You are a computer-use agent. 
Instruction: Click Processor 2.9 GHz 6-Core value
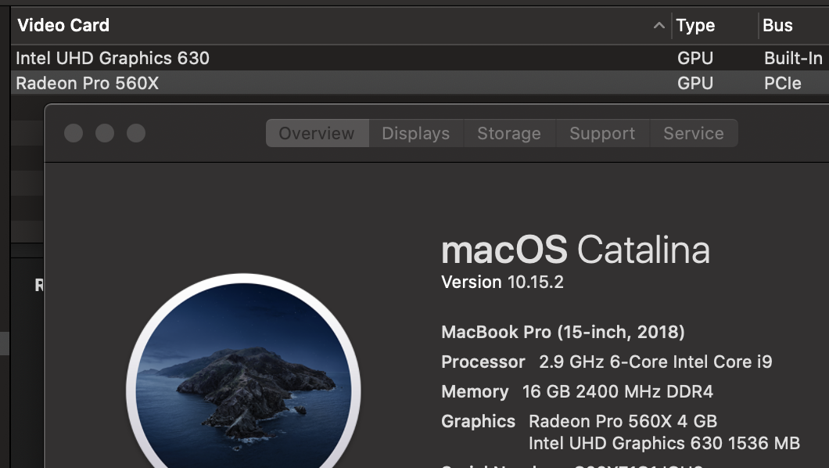655,362
